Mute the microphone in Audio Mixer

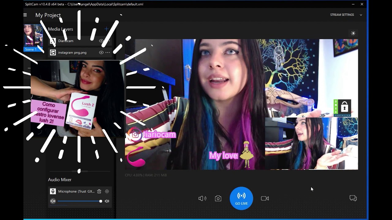53,201
